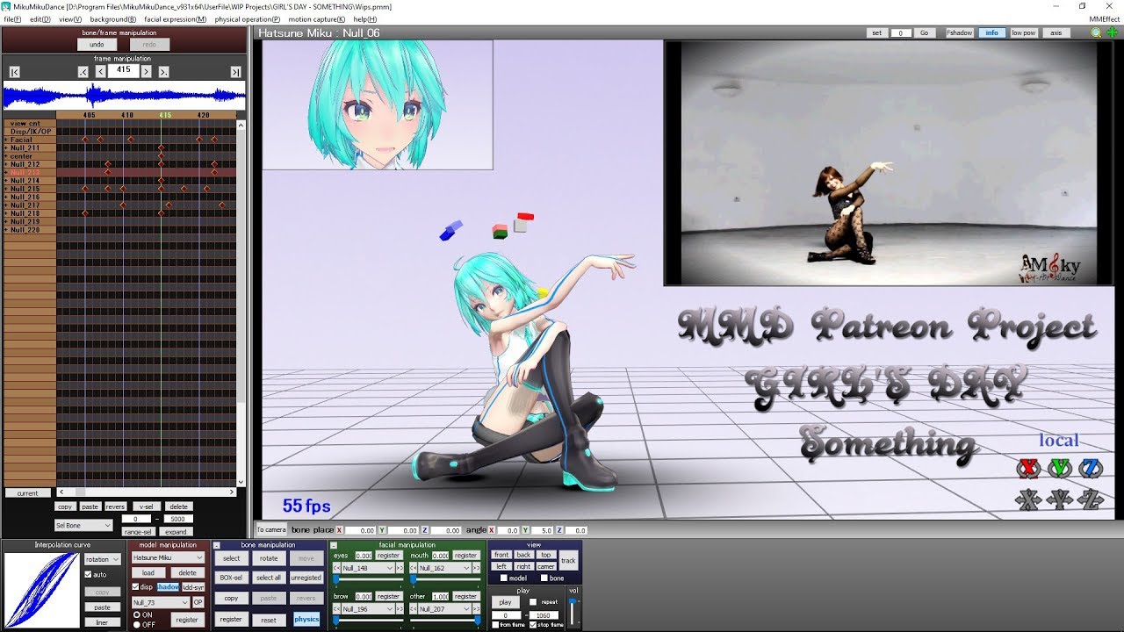Click the BOX-sel button
1124x632 pixels.
pos(232,578)
